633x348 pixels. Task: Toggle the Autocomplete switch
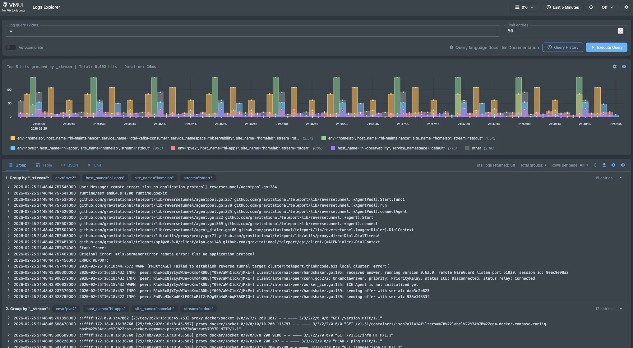tap(11, 47)
